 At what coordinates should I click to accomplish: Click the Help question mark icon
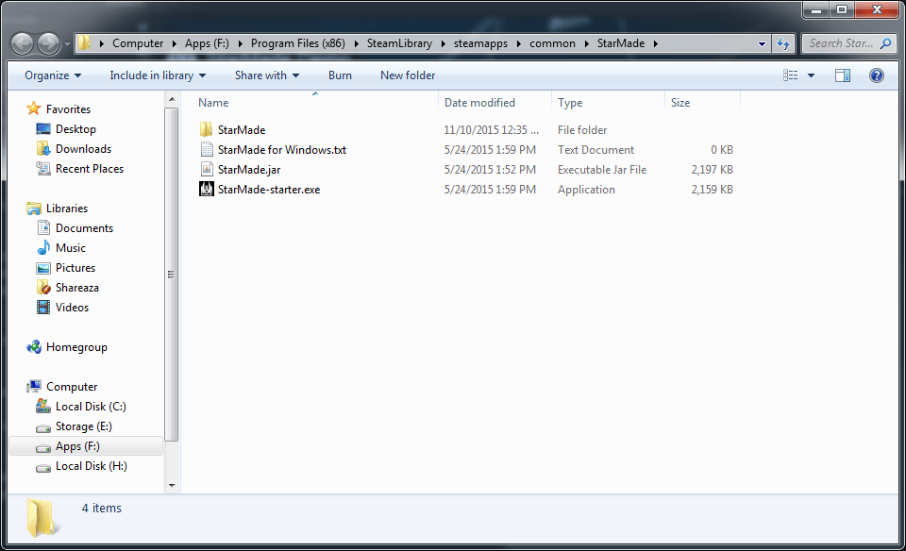pos(876,75)
